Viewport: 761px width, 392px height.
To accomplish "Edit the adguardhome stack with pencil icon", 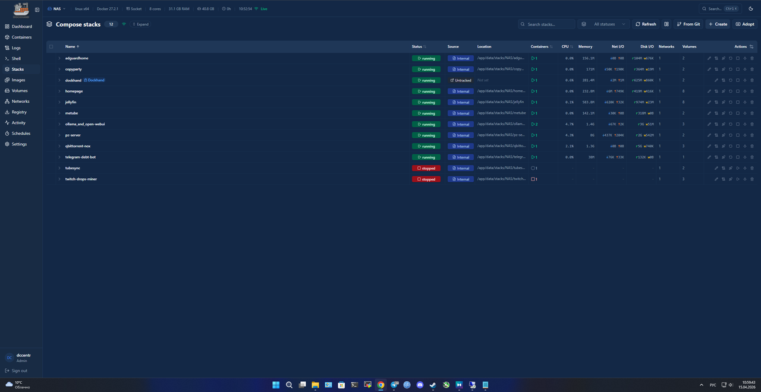I will [709, 58].
